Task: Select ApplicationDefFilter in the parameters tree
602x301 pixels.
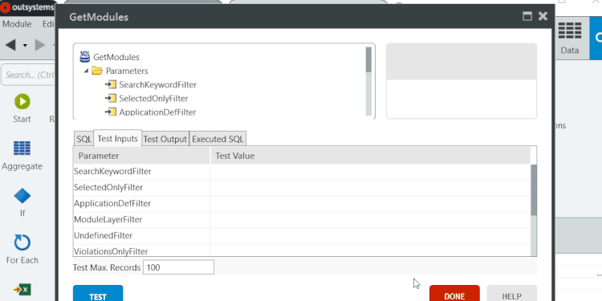Action: click(157, 112)
